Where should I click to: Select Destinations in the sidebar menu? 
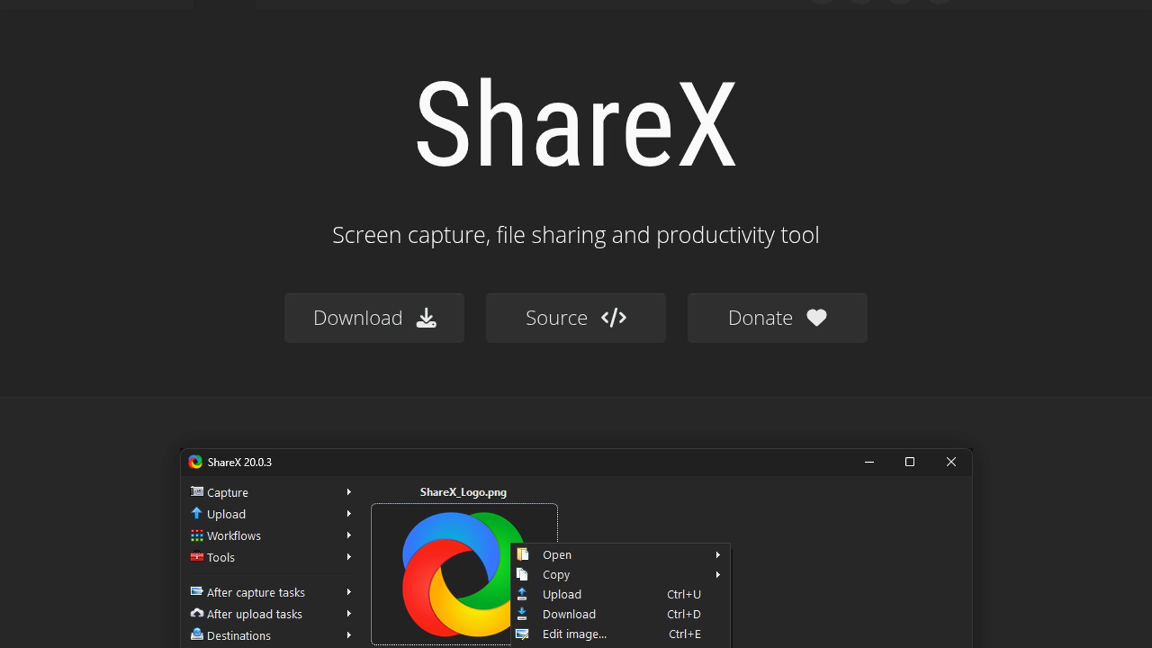pos(271,636)
